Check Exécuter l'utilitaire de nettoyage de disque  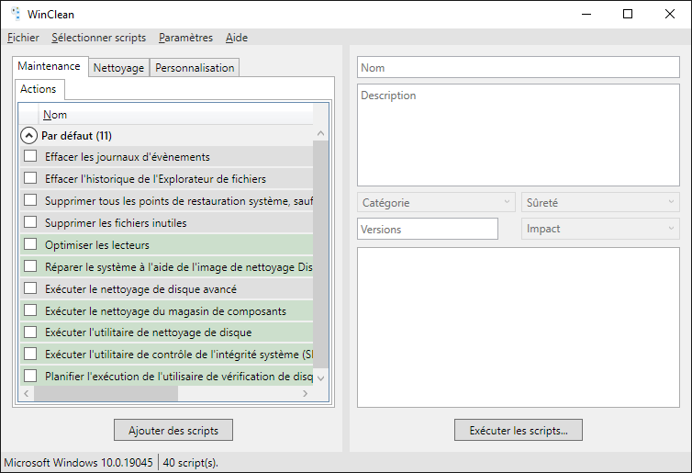point(30,332)
